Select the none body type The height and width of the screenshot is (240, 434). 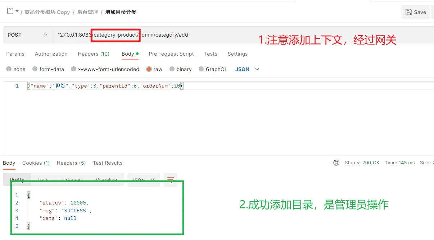tap(16, 69)
